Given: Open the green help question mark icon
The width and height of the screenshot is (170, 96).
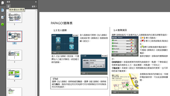Looking at the screenshot, I should coord(2,24).
